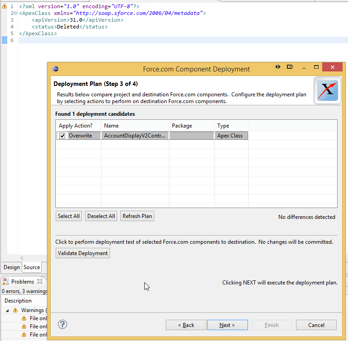Click the Refresh Plan button

click(137, 216)
